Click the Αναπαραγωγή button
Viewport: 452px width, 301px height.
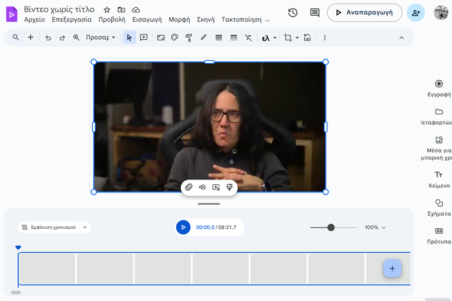coord(365,13)
